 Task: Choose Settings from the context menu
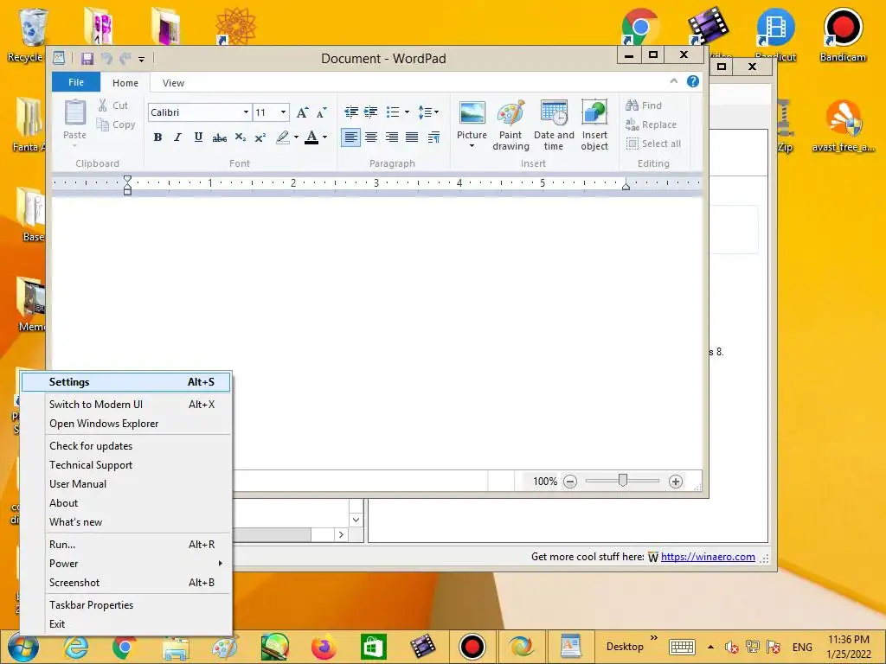pos(126,382)
